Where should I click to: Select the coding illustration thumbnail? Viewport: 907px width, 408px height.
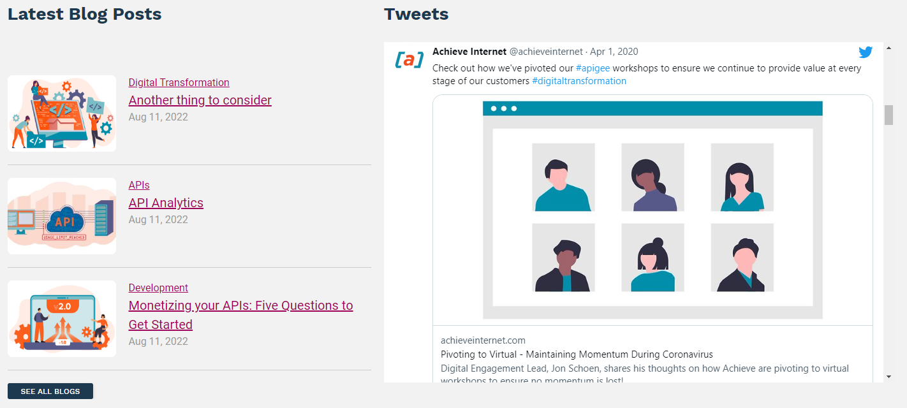pyautogui.click(x=62, y=113)
